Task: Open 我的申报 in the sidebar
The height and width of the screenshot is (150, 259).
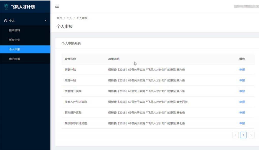Action: pyautogui.click(x=15, y=59)
